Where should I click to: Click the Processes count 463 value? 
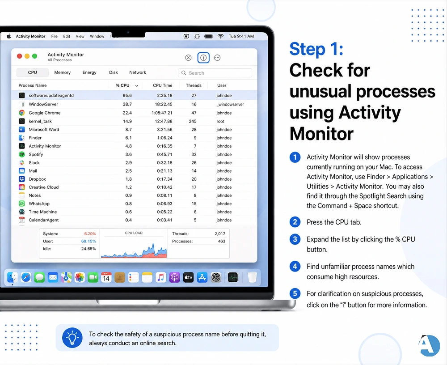point(222,241)
